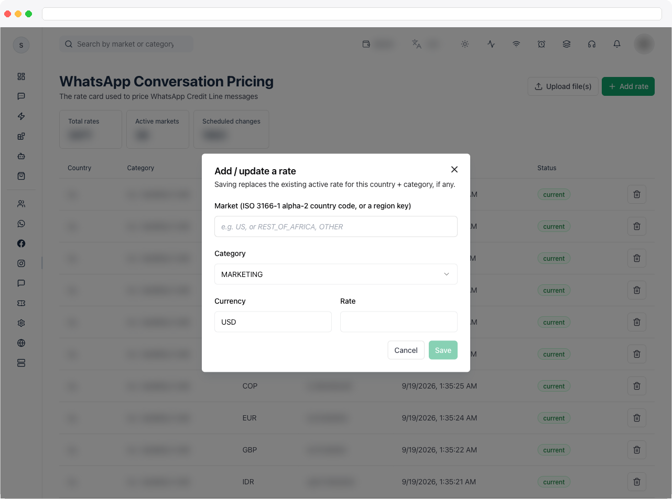
Task: Open the ticket icon in sidebar
Action: (x=21, y=303)
